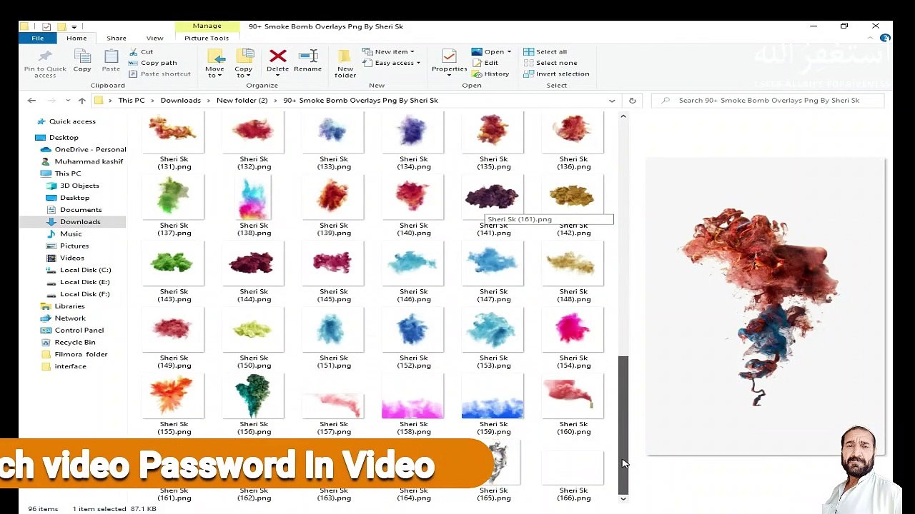Viewport: 915px width, 514px height.
Task: Open the File tab
Action: click(37, 38)
